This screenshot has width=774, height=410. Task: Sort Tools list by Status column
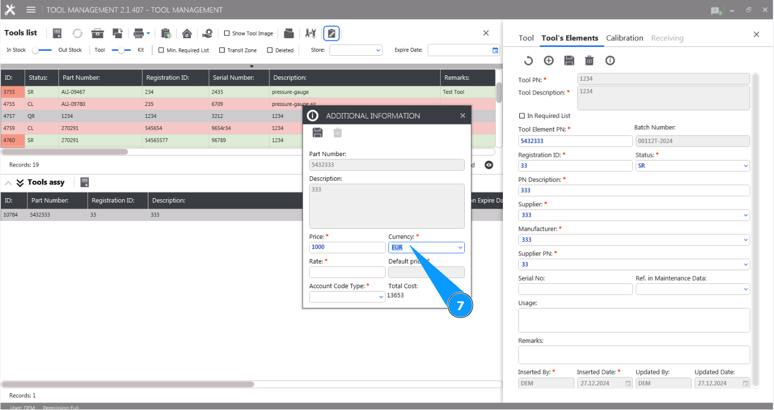point(41,78)
